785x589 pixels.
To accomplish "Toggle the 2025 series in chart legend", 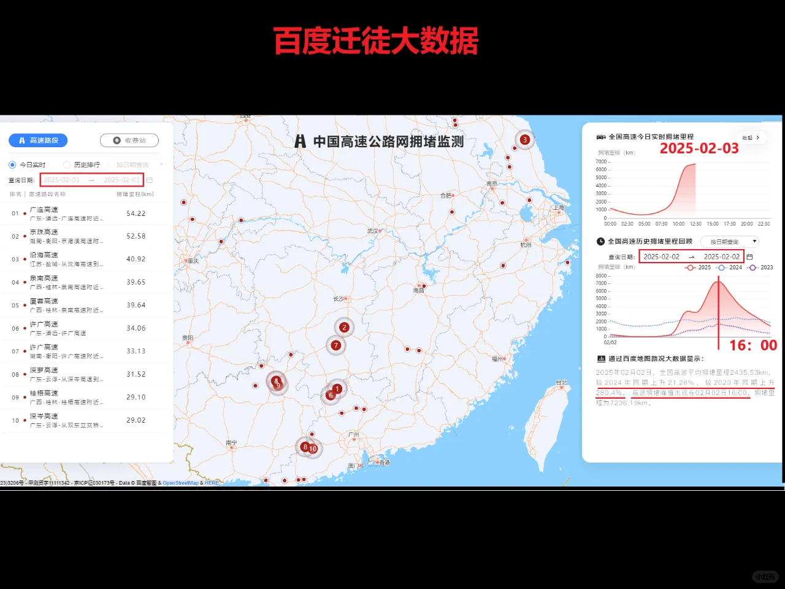I will [698, 267].
